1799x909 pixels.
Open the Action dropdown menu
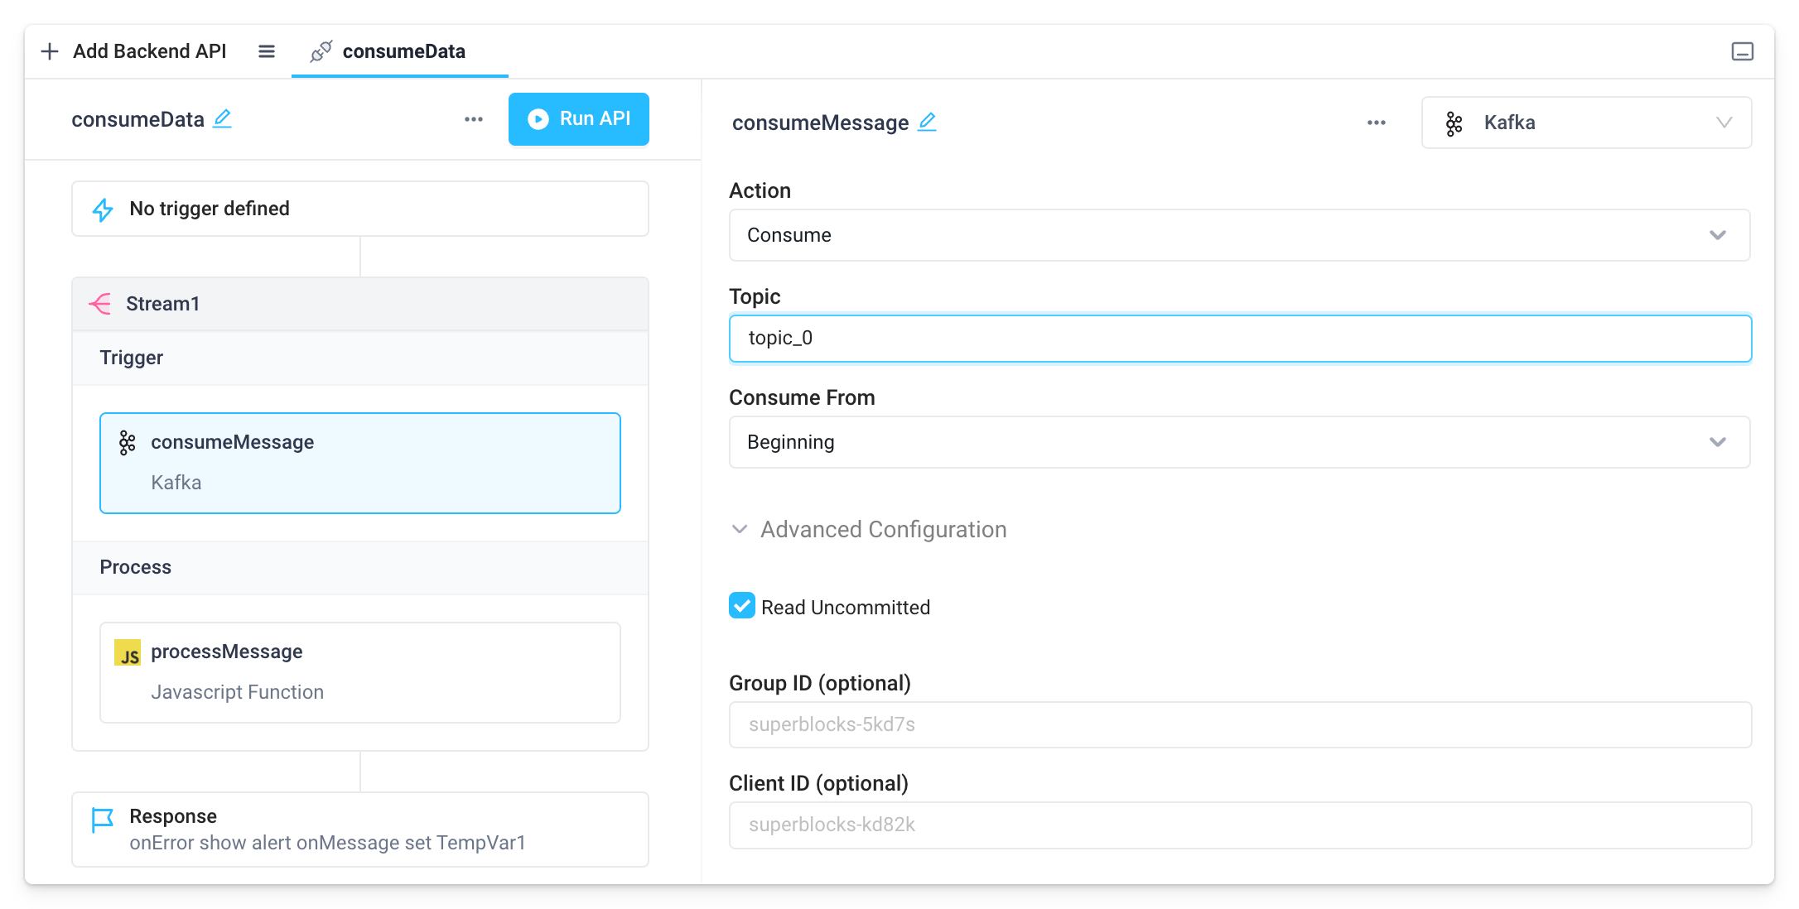pos(1240,234)
